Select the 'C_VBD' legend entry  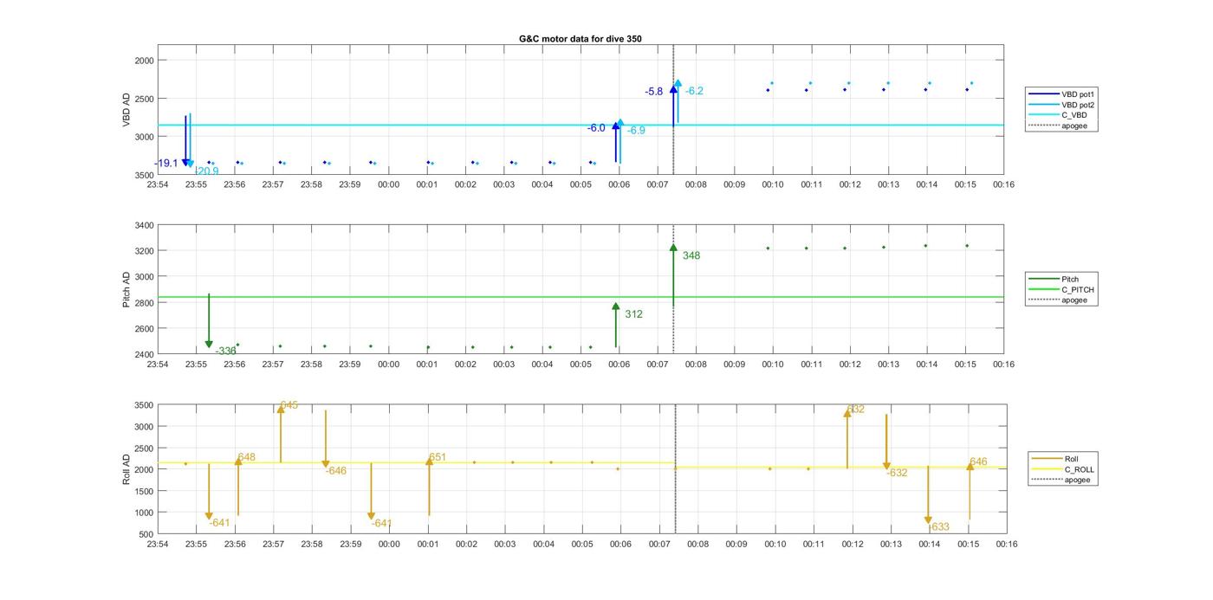tap(1058, 115)
